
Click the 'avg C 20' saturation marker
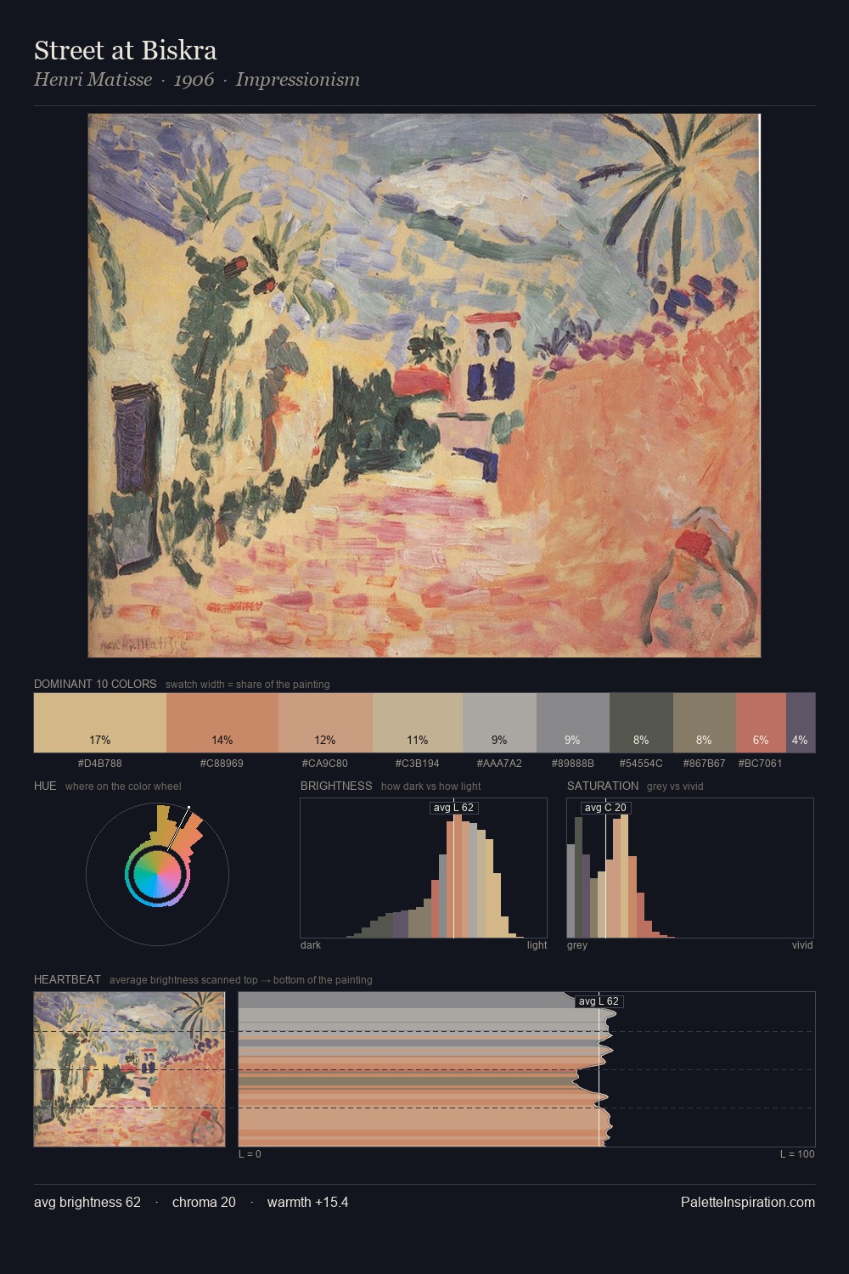click(605, 808)
